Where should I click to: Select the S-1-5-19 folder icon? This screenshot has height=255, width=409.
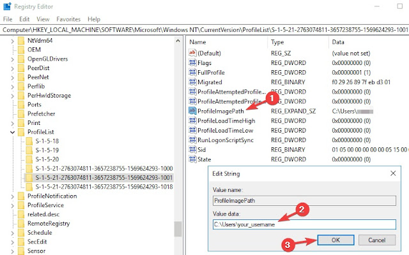pos(29,150)
